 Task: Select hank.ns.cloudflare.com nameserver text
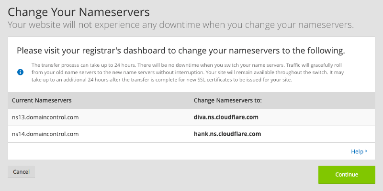(227, 134)
